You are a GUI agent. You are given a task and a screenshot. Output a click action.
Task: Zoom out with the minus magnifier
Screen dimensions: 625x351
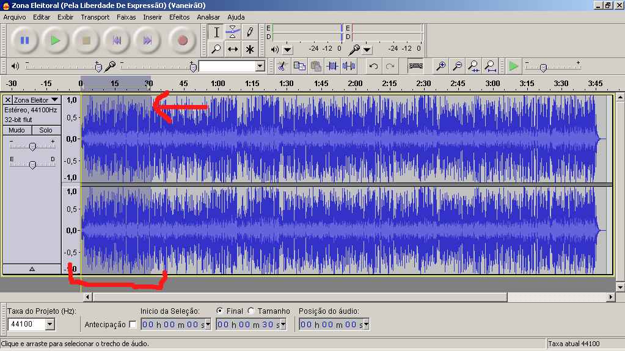point(458,66)
